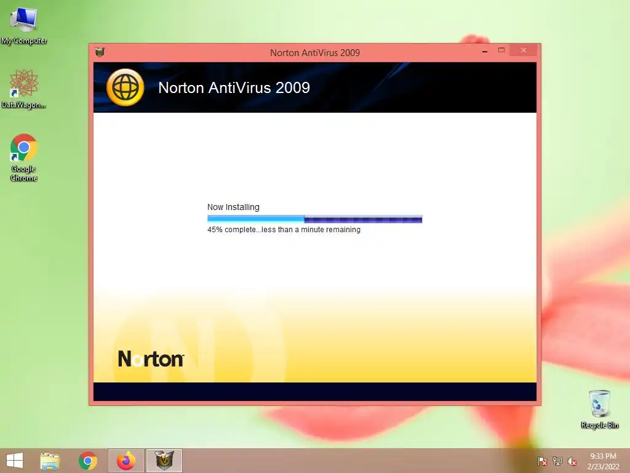Maximize the Norton AntiVirus 2009 window

(x=501, y=51)
